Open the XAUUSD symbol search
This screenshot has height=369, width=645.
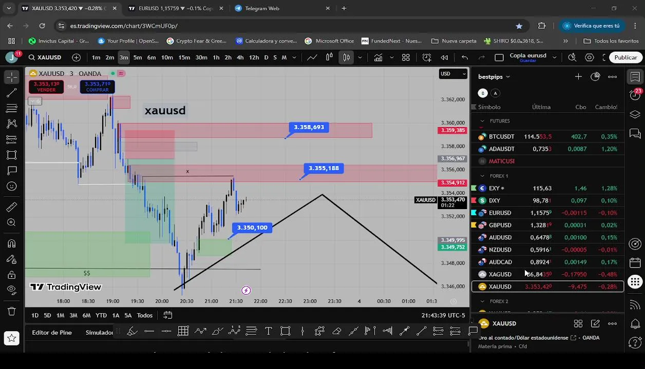[45, 57]
